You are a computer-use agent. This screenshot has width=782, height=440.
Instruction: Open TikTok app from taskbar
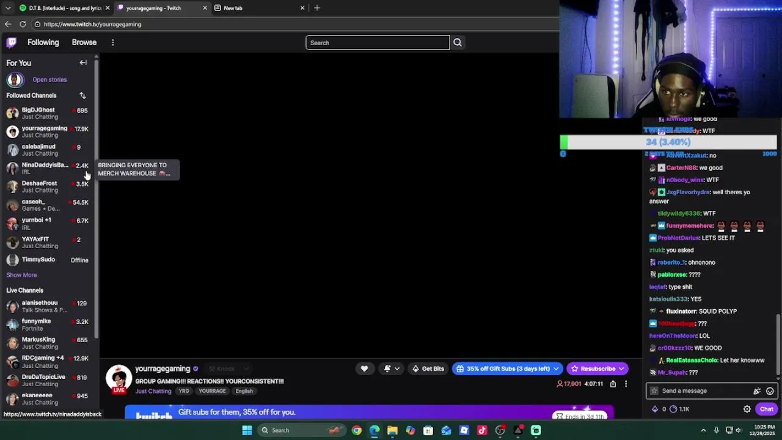coord(482,430)
